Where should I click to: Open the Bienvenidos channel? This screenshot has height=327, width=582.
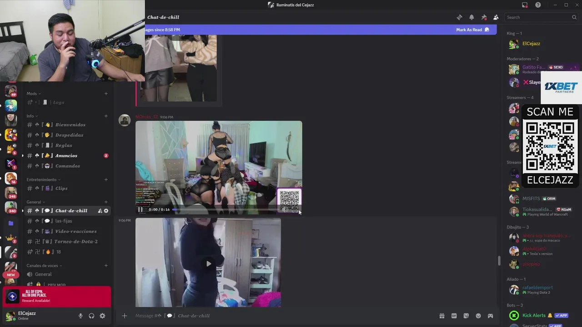pyautogui.click(x=67, y=124)
